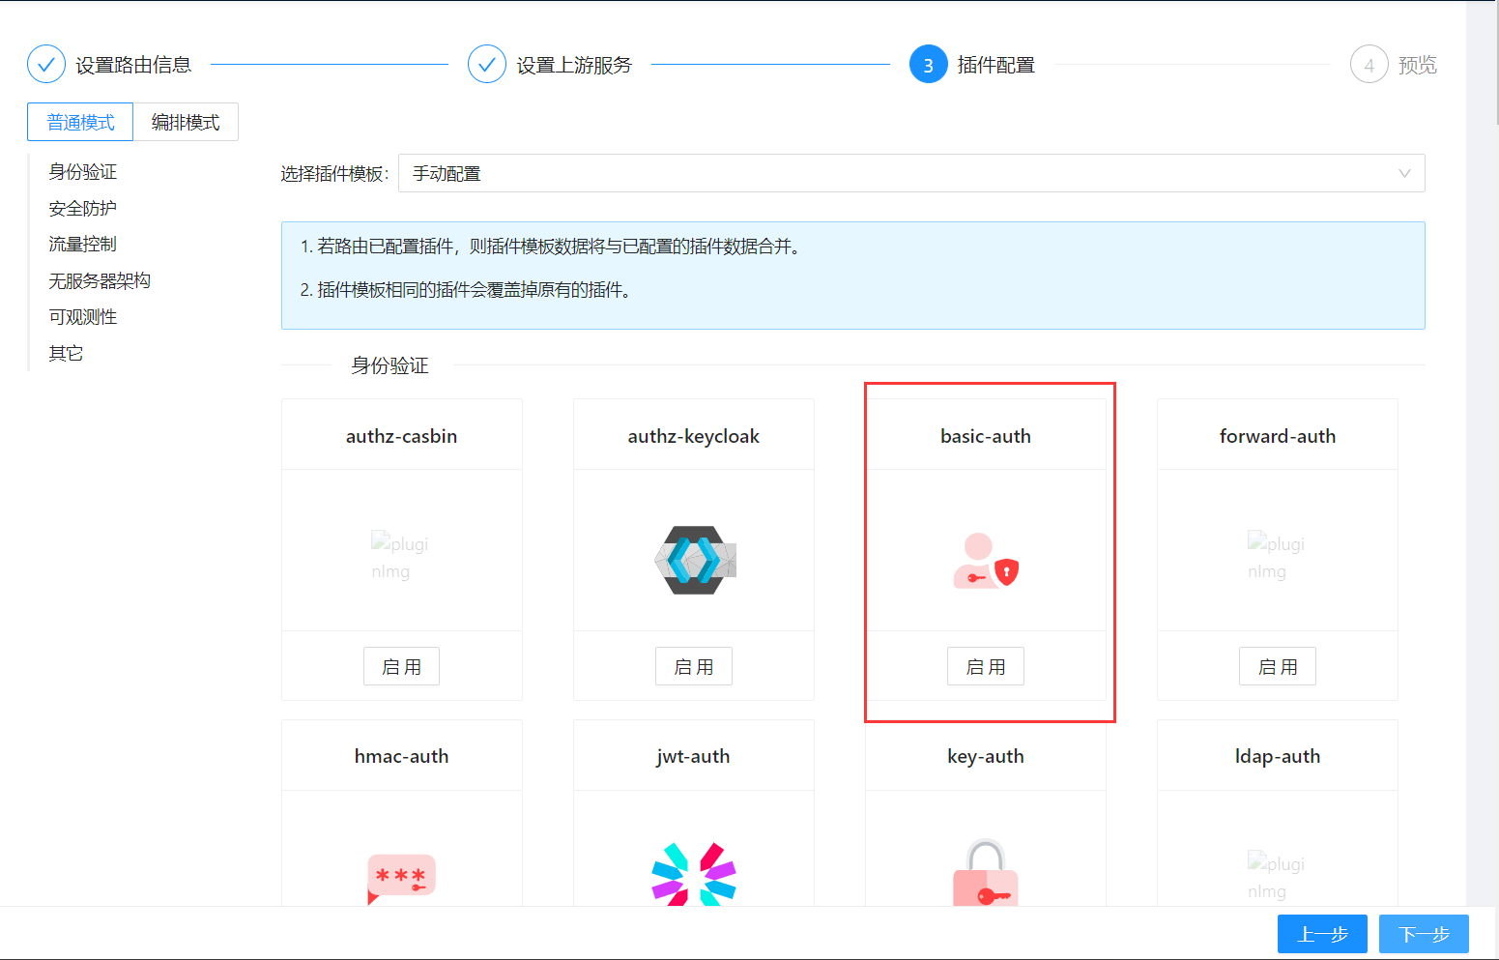The height and width of the screenshot is (960, 1499).
Task: Jump to 其它 category in sidebar
Action: click(x=66, y=354)
